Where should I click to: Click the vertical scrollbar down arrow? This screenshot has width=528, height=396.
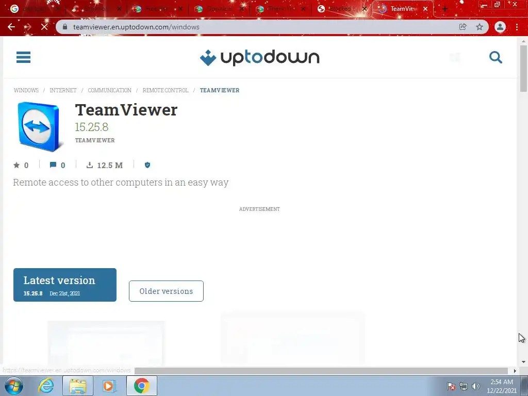pyautogui.click(x=523, y=362)
